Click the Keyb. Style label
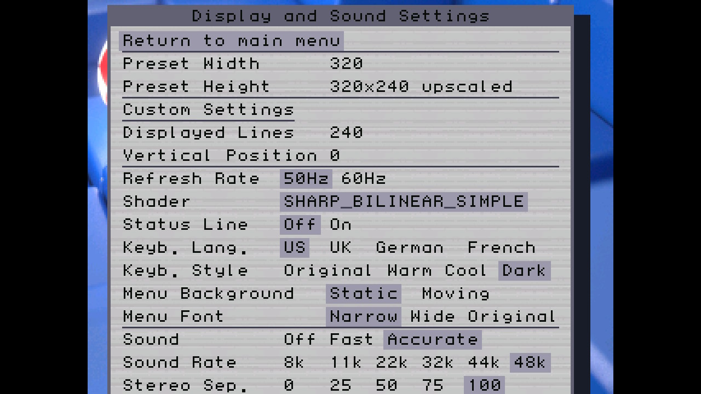 pos(185,270)
